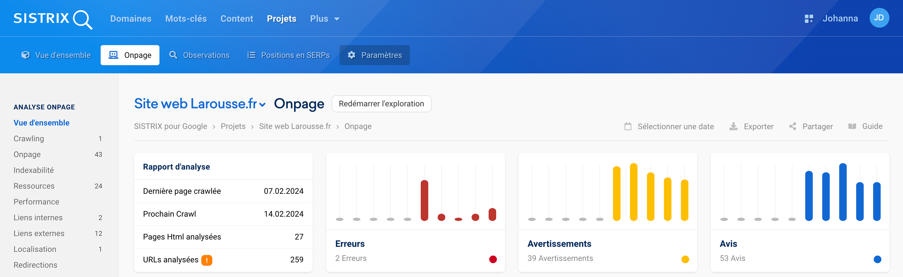Expand the Site web Larousse.fr project chevron
Image resolution: width=903 pixels, height=277 pixels.
click(x=262, y=105)
